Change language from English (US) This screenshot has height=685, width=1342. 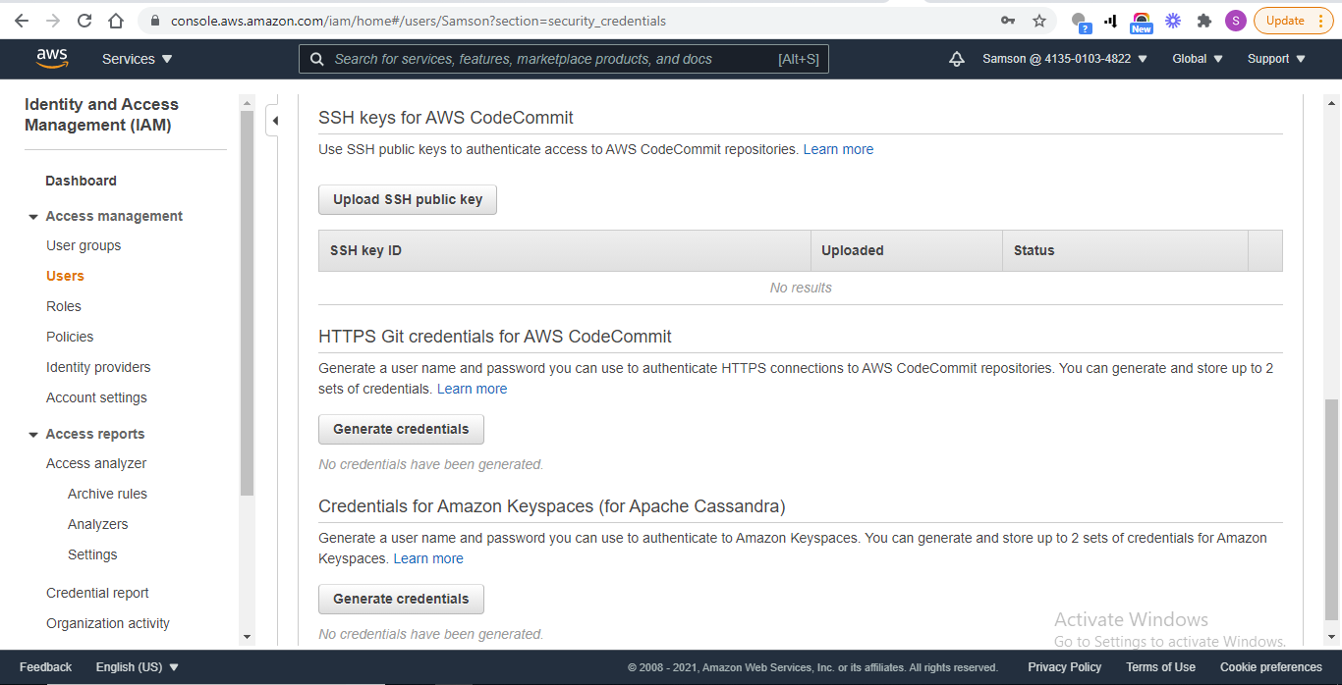[x=137, y=666]
